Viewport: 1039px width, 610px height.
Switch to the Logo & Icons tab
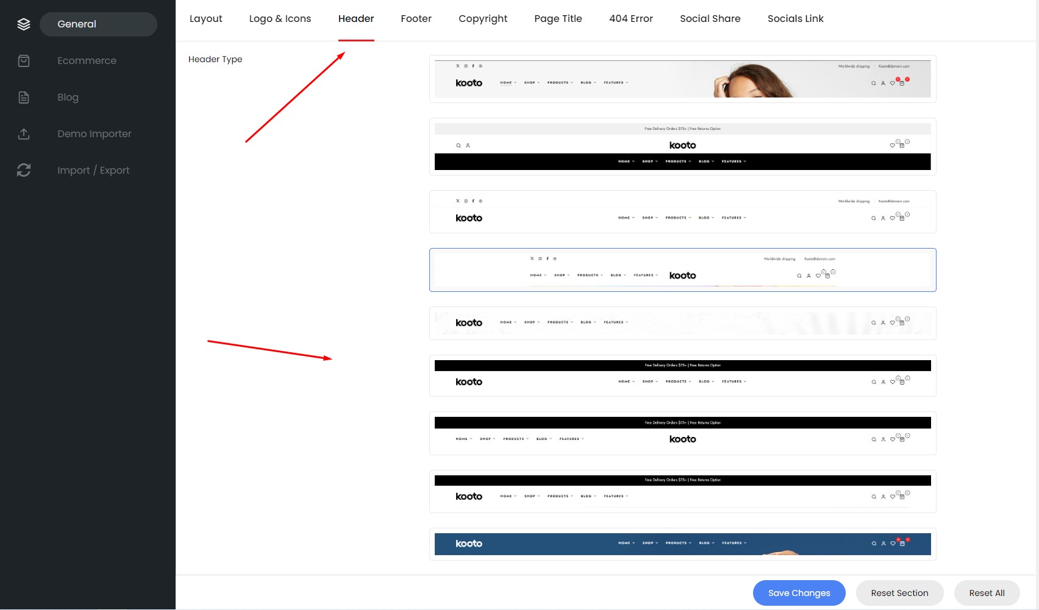coord(280,19)
